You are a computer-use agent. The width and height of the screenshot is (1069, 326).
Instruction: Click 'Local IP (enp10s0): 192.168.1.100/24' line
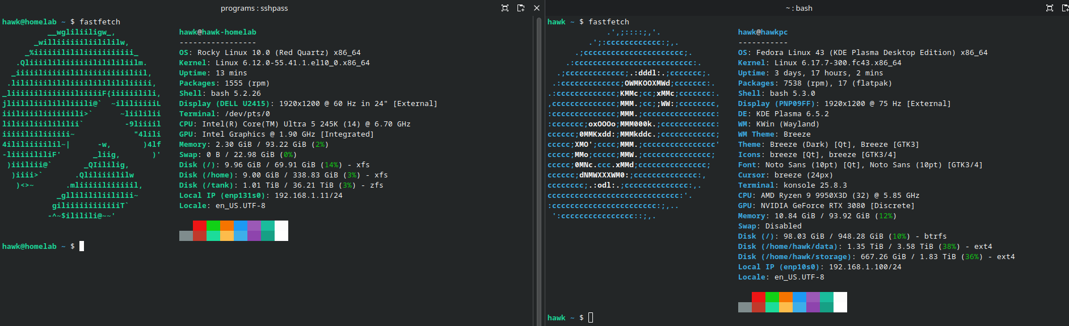coord(820,267)
